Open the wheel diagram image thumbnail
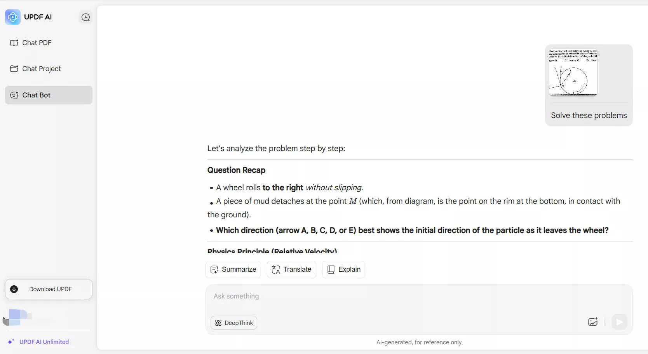This screenshot has height=354, width=648. 573,72
